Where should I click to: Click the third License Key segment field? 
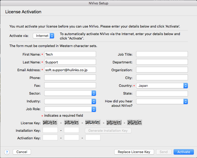click(93, 122)
